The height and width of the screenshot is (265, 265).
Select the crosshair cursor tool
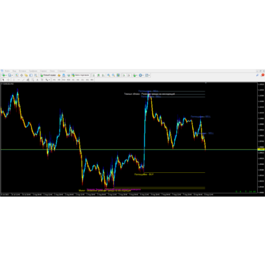click(8, 79)
